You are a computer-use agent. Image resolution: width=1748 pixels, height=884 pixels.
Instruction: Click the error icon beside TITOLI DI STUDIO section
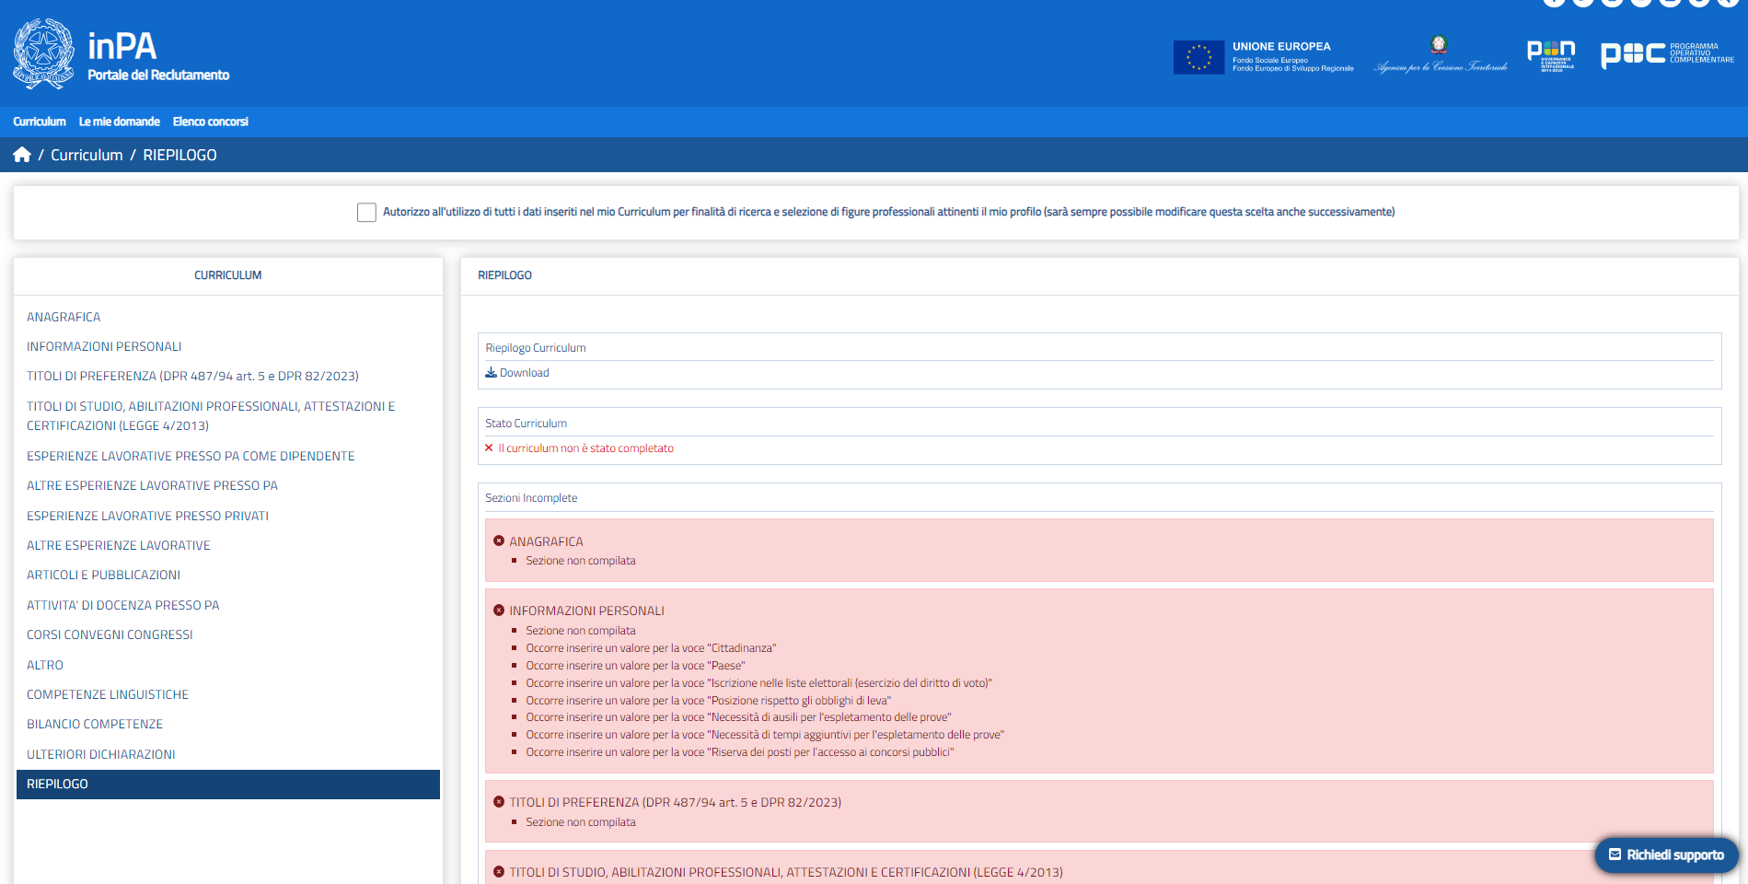click(499, 872)
